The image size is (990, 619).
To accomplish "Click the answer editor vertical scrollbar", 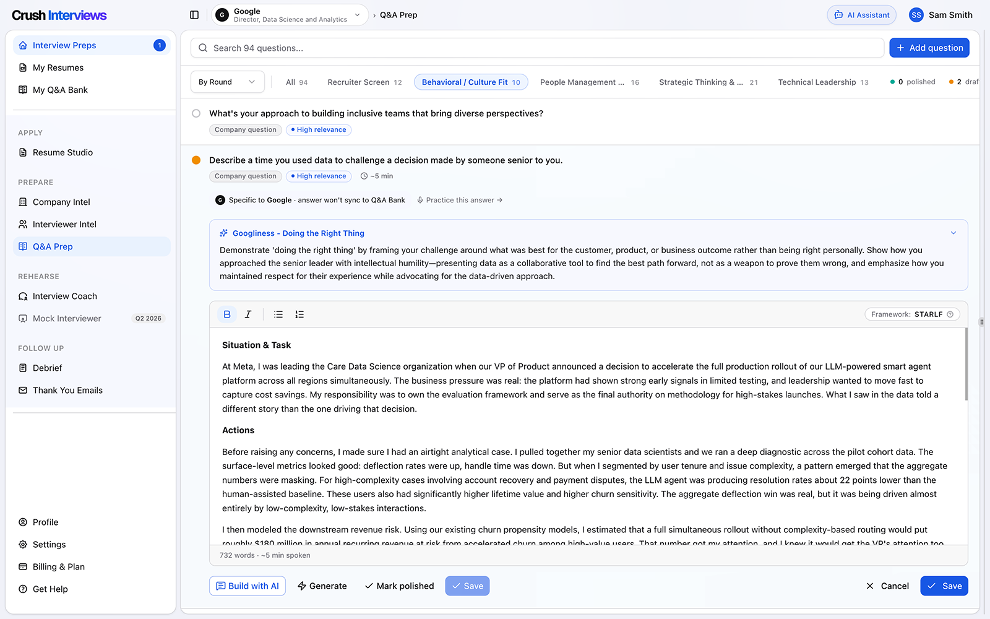I will [x=965, y=365].
